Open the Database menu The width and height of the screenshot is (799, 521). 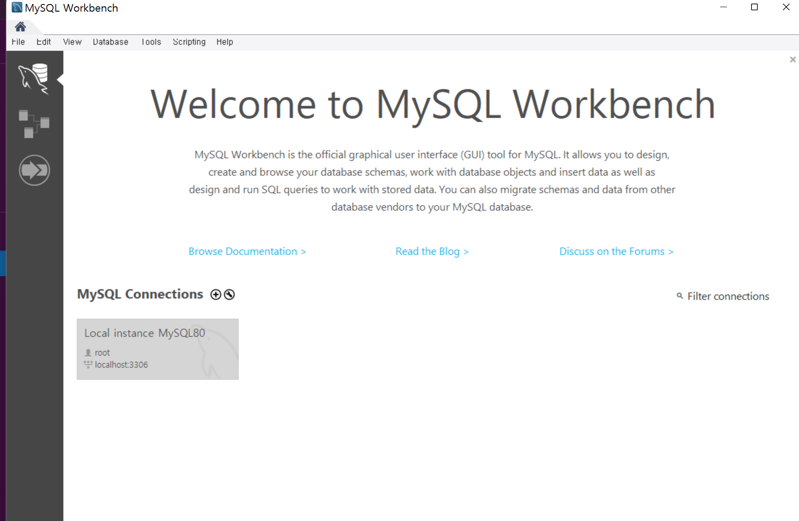(x=111, y=42)
